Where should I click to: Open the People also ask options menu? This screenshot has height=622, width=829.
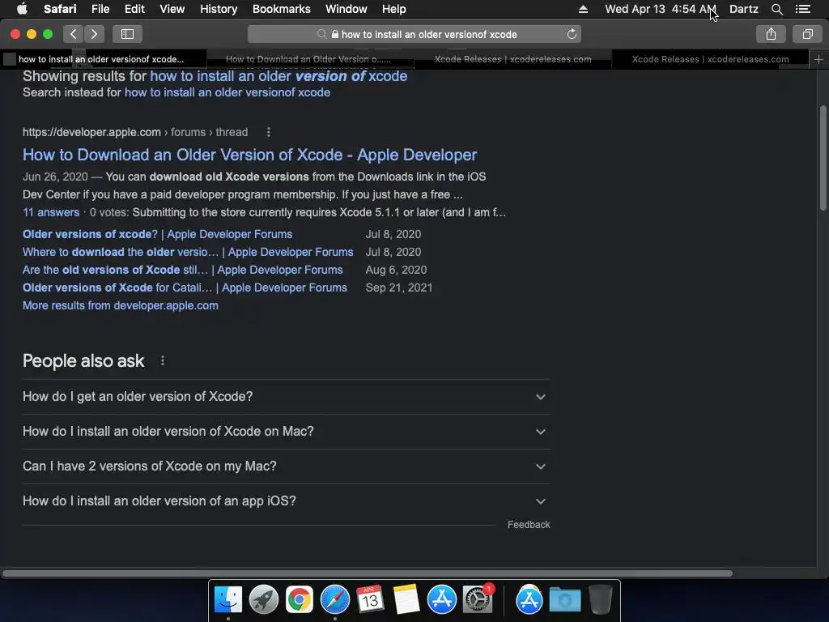163,360
